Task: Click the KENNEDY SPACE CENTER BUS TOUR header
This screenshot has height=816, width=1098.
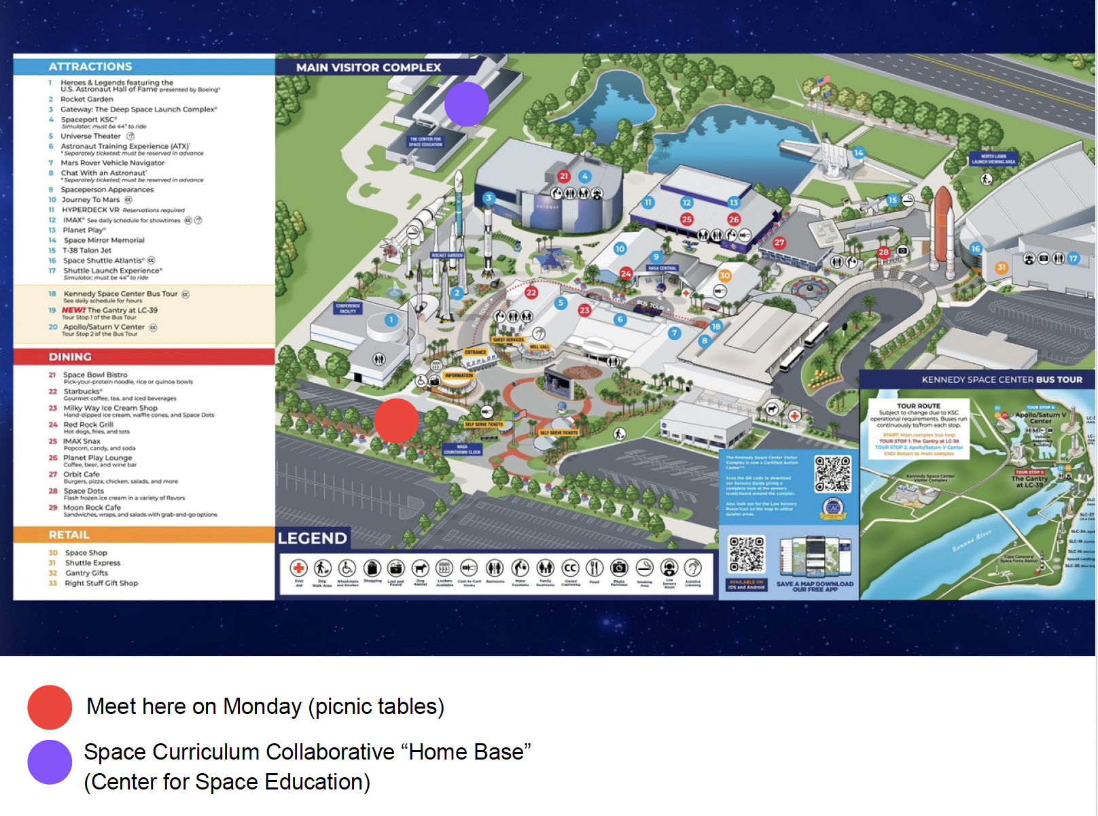Action: (977, 379)
